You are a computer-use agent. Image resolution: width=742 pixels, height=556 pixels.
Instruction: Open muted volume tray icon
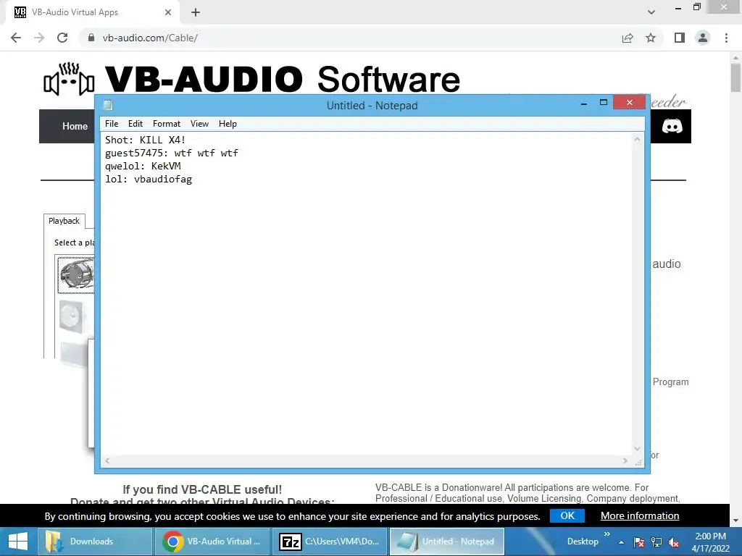[x=674, y=542]
